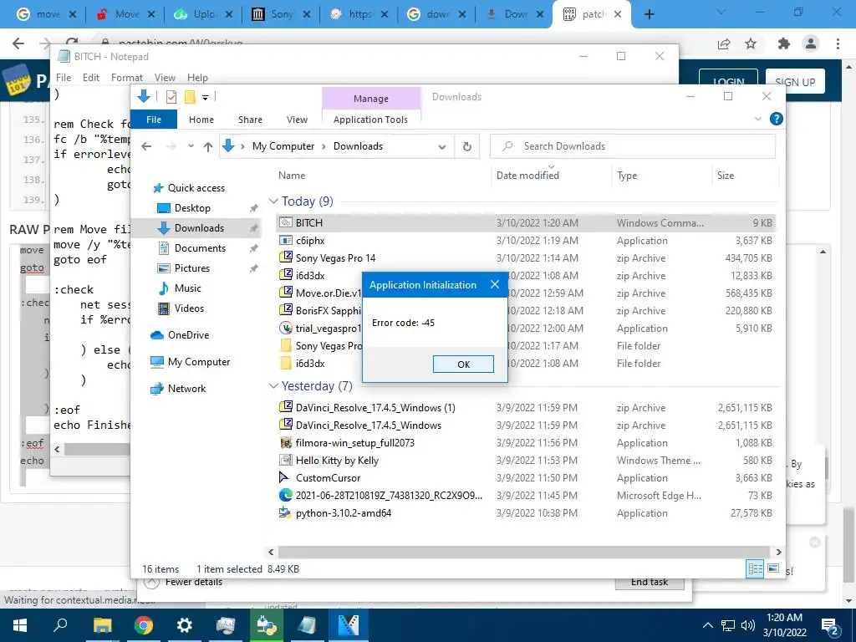Sort by Date modified column
Screen dimensions: 856x642
click(527, 176)
